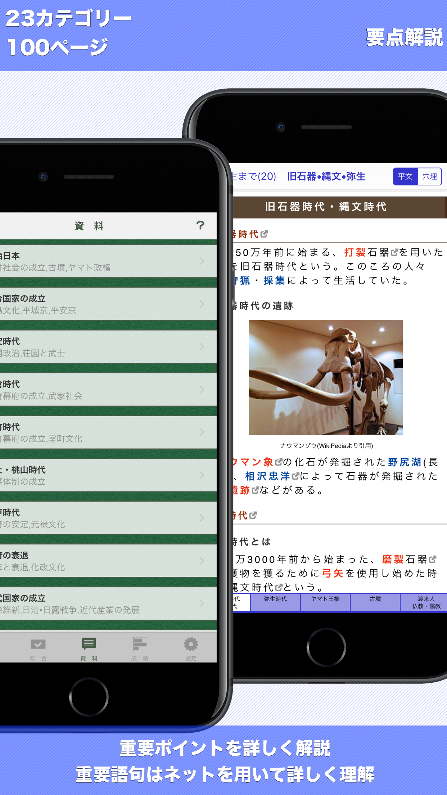Open the 幕府の成立,室町文化 list row

pyautogui.click(x=108, y=432)
